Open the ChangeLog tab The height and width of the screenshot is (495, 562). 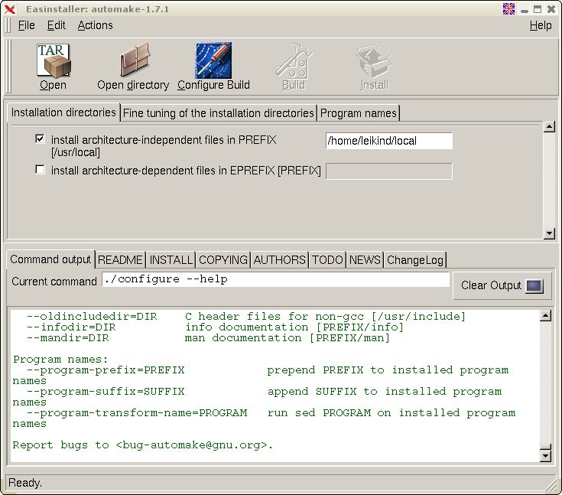(415, 259)
